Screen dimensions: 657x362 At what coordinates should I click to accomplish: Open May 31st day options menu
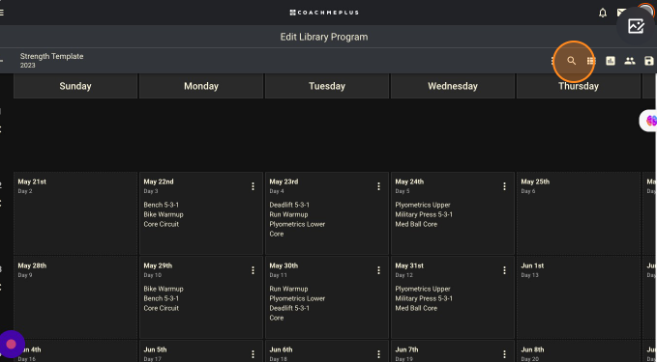click(504, 270)
